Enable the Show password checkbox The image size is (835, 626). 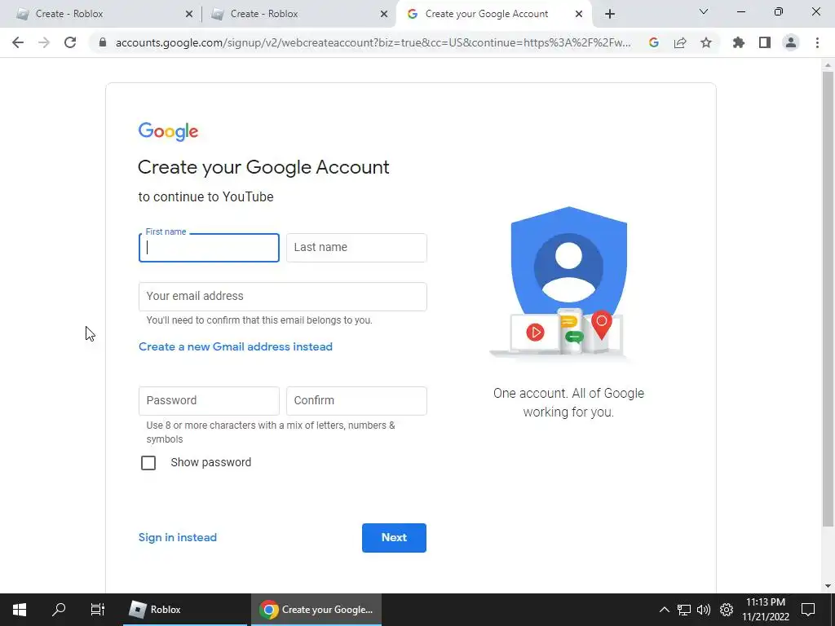click(148, 463)
